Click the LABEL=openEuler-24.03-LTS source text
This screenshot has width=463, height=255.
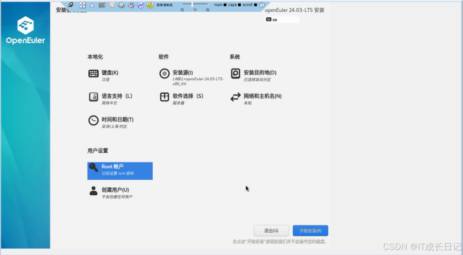(198, 82)
